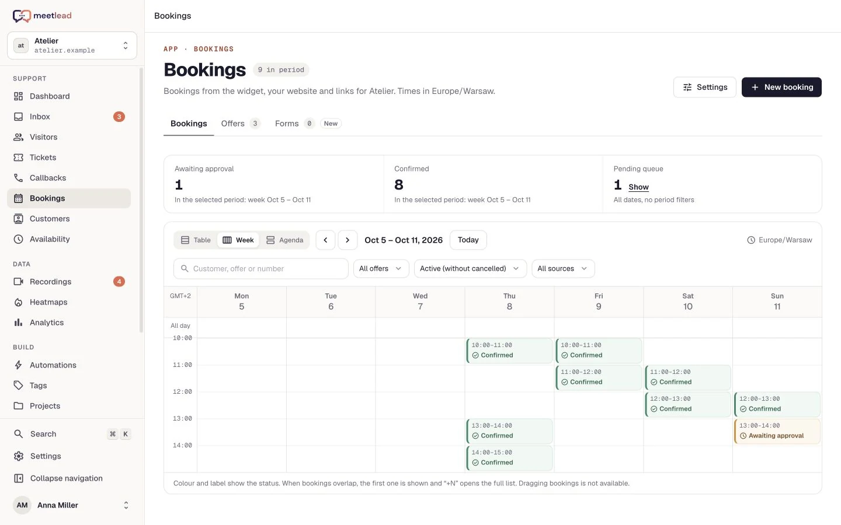Open Sunday 12:00-13:00 Confirmed booking
Viewport: 841px width, 525px height.
[x=777, y=404]
